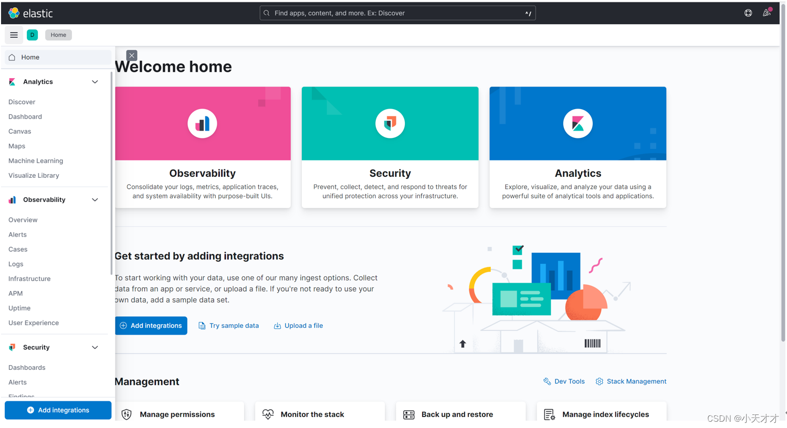Viewport: 787px width, 428px height.
Task: Open the Observability solution card title
Action: click(x=203, y=173)
